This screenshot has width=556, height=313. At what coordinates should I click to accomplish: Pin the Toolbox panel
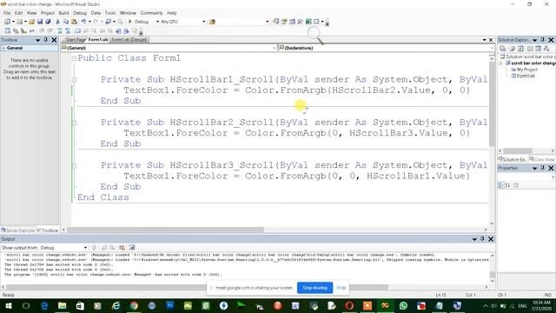[x=46, y=40]
